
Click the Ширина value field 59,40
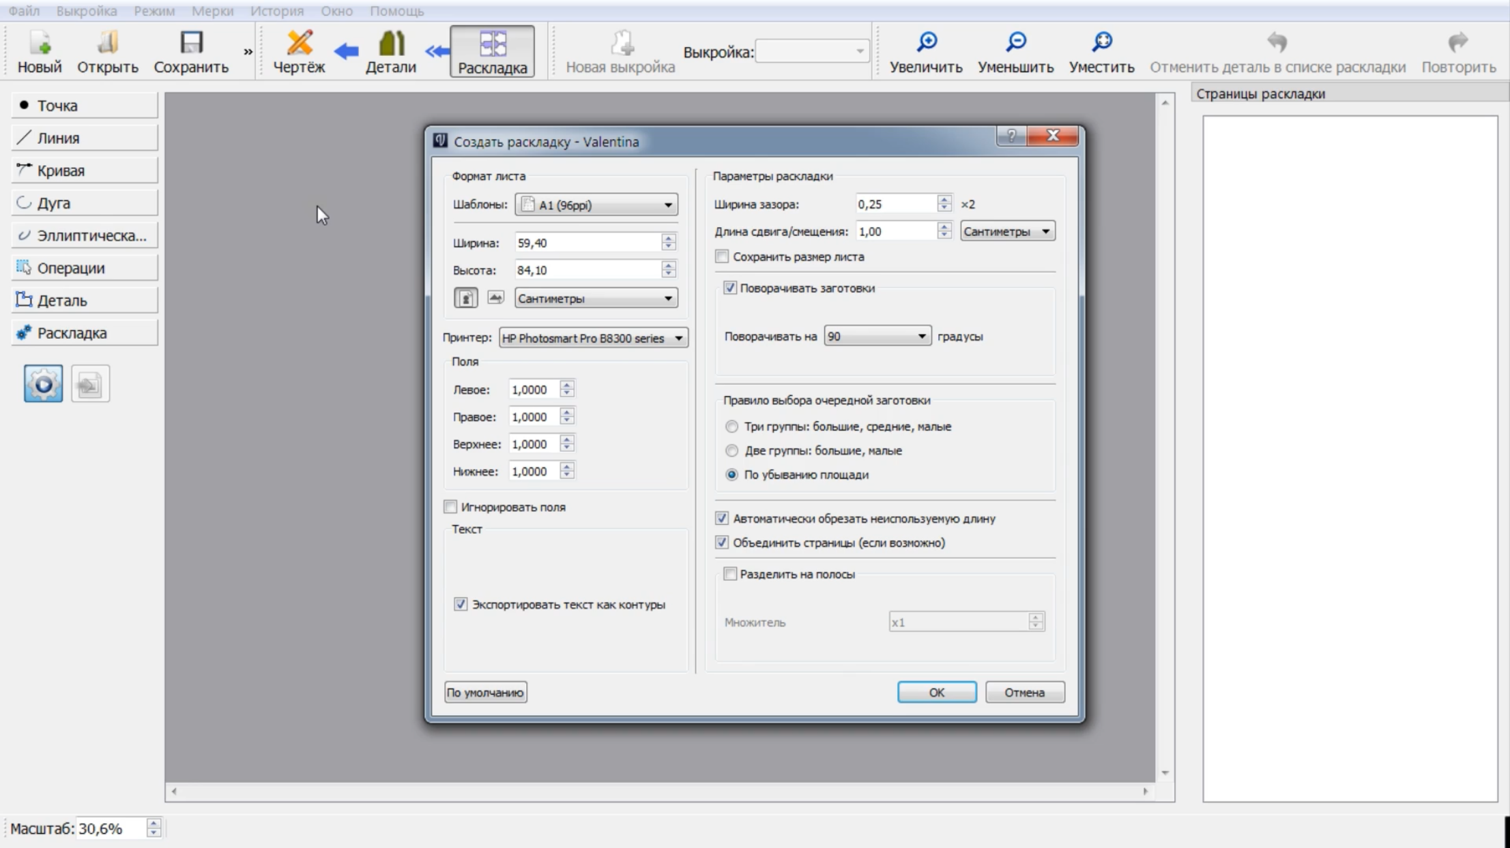(x=588, y=243)
